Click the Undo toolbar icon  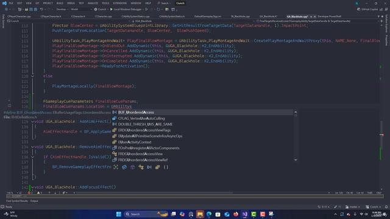point(41,10)
